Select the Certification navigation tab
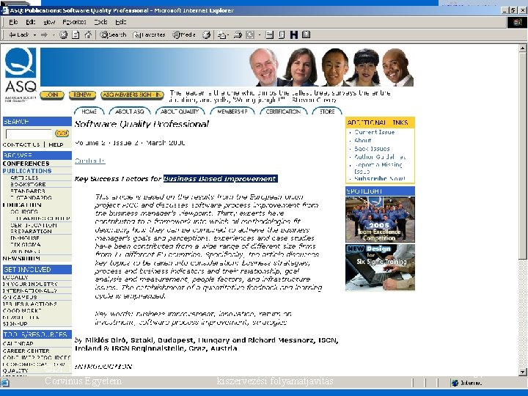The width and height of the screenshot is (528, 396). 283,111
